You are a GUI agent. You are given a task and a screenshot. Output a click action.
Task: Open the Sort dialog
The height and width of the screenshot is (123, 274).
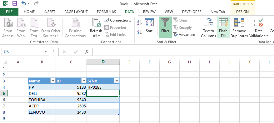(x=149, y=26)
